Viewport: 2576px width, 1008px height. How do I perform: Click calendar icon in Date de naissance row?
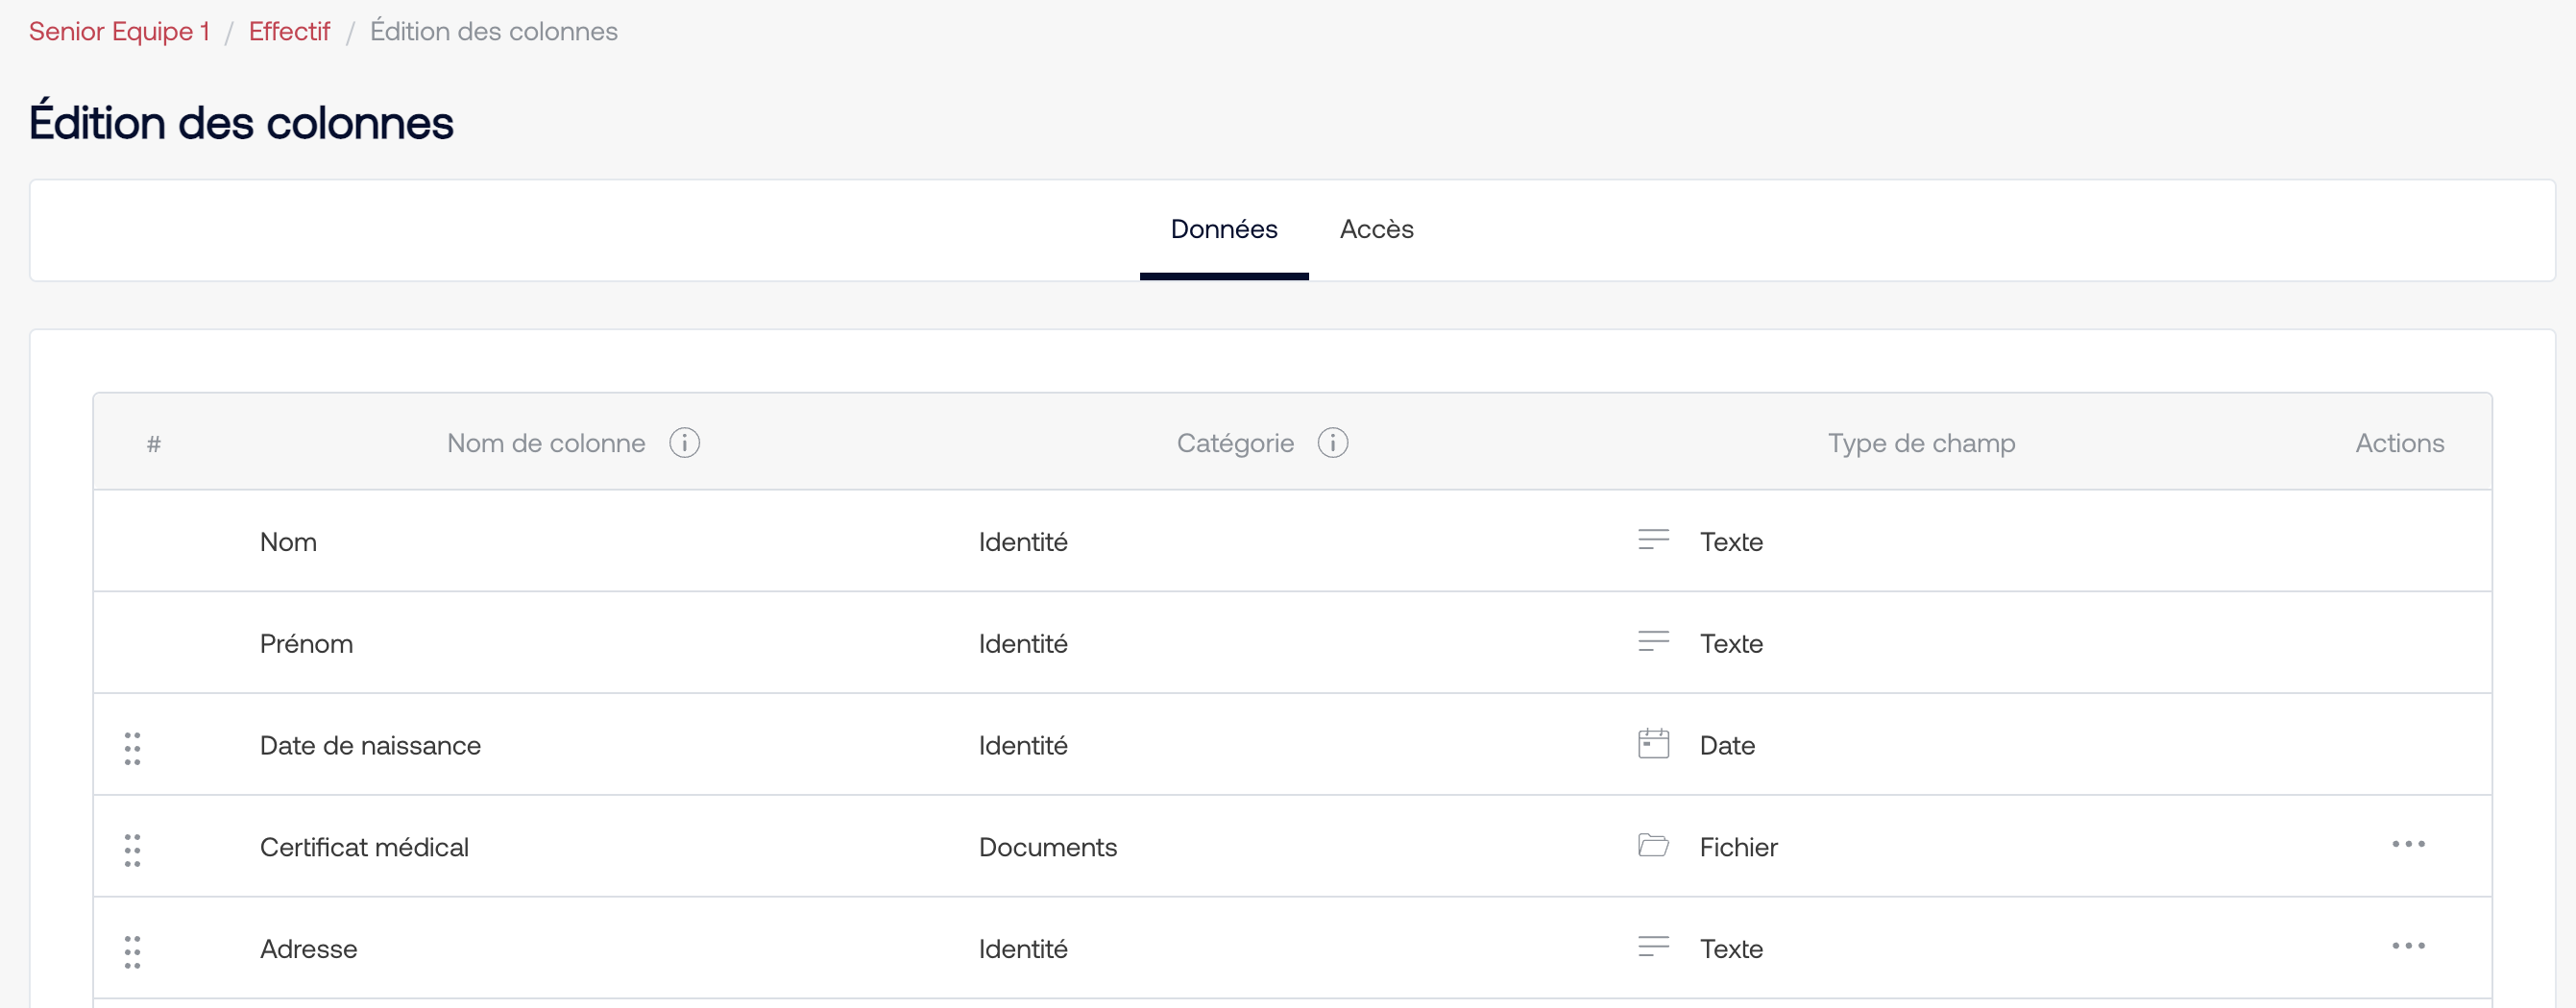tap(1653, 744)
